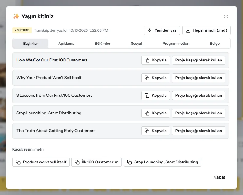The width and height of the screenshot is (243, 195).
Task: Close the Yayın kitiniz dialog with X
Action: (226, 16)
